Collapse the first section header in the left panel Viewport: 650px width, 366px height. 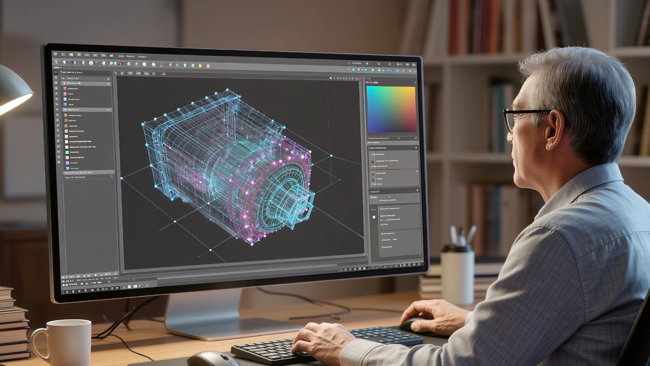108,79
